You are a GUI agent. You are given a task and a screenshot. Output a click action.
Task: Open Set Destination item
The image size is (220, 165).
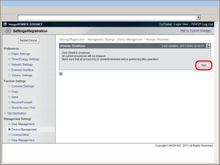tap(17, 113)
